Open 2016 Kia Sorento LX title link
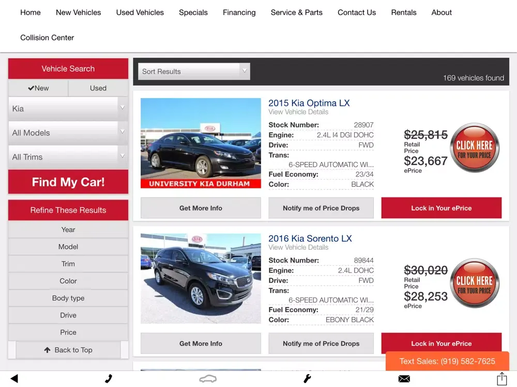 tap(310, 238)
